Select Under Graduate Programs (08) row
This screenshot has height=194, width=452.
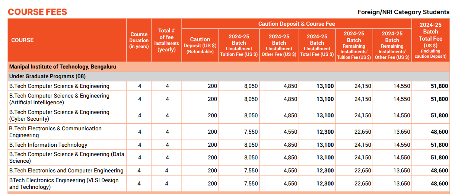click(x=229, y=76)
